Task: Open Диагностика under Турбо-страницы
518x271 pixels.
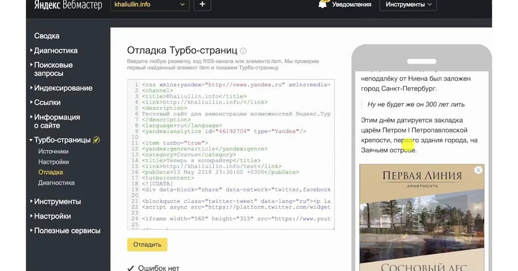Action: pyautogui.click(x=56, y=183)
